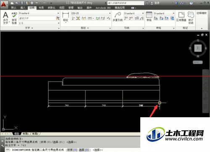Screen dimensions: 210x152
Task: Select the 布局1 layout tab
Action: (x=26, y=134)
